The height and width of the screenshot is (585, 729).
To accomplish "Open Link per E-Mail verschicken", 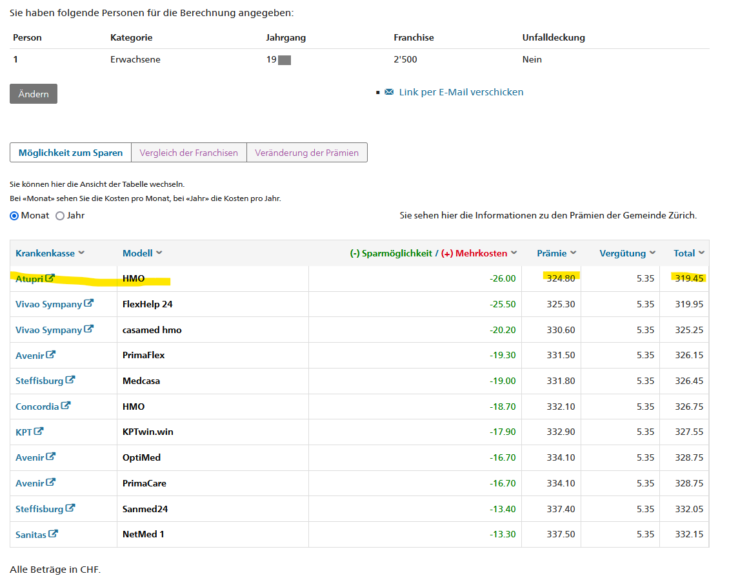I will tap(461, 92).
